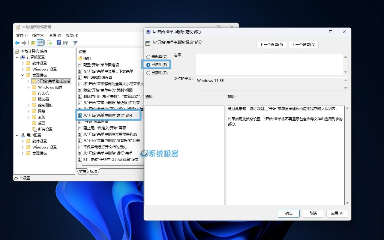Click the filter funnel toolbar icon

pyautogui.click(x=76, y=43)
